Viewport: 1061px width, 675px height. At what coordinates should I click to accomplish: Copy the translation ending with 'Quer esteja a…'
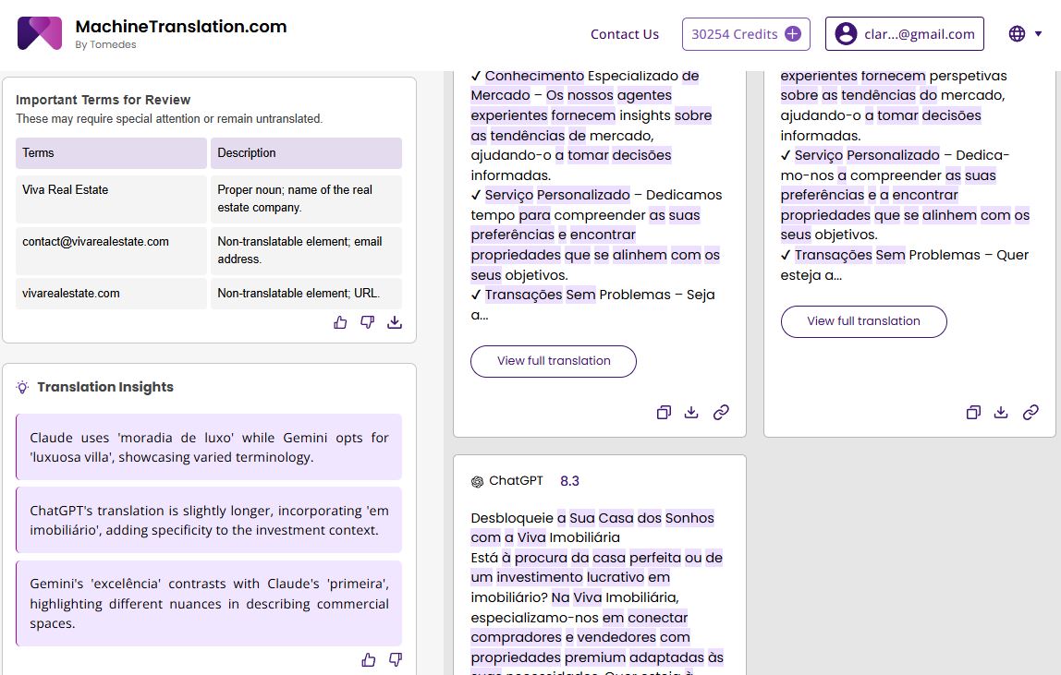coord(973,413)
